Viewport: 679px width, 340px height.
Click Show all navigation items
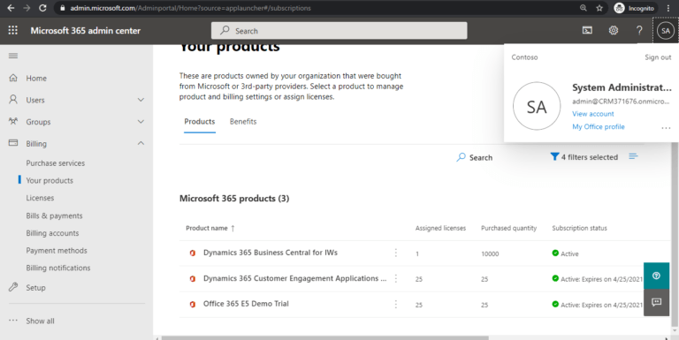point(40,321)
